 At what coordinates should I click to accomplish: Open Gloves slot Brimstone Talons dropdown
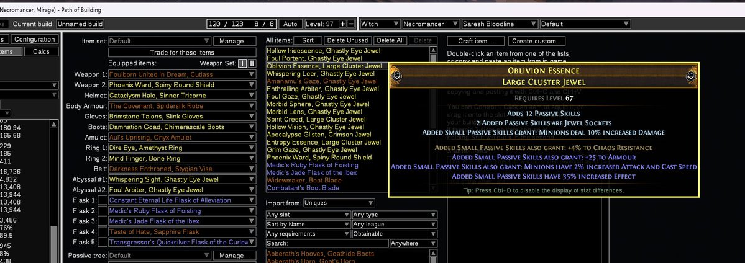(182, 117)
